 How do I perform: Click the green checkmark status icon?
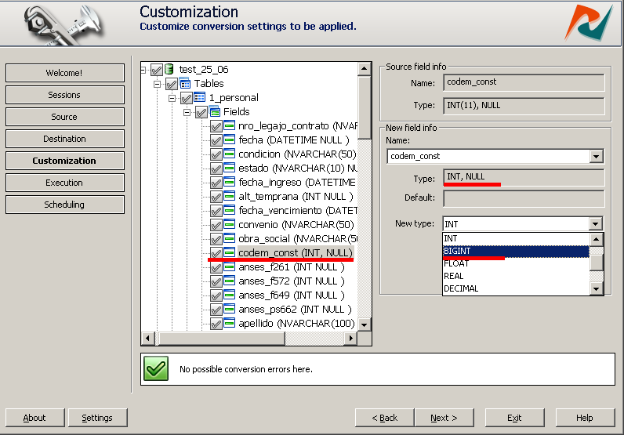(156, 369)
